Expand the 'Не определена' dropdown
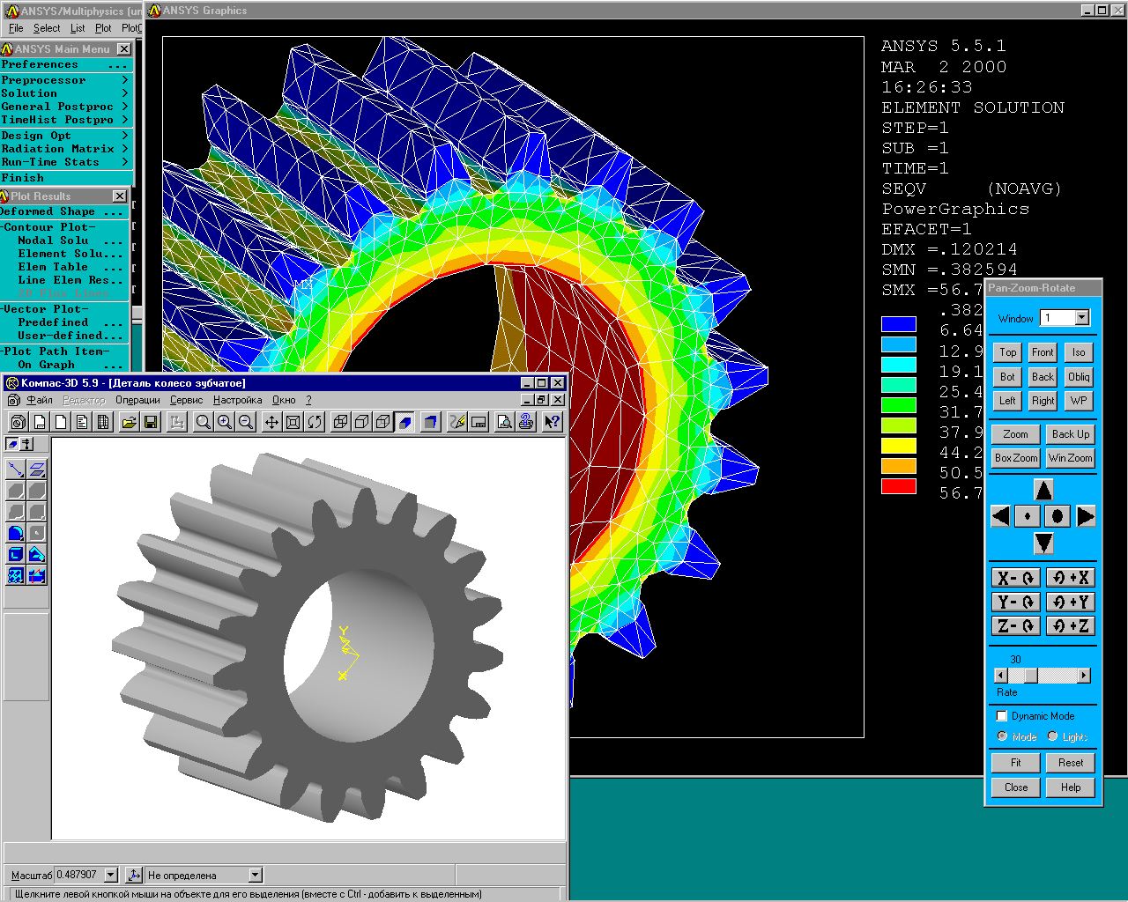 coord(254,875)
